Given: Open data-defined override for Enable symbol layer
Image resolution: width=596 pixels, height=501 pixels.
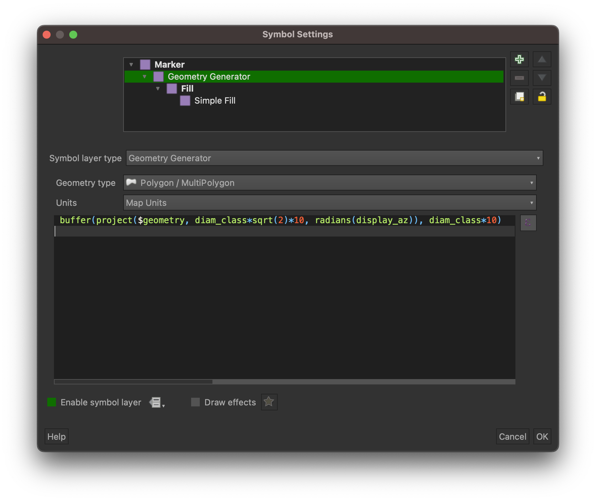Looking at the screenshot, I should click(x=157, y=402).
